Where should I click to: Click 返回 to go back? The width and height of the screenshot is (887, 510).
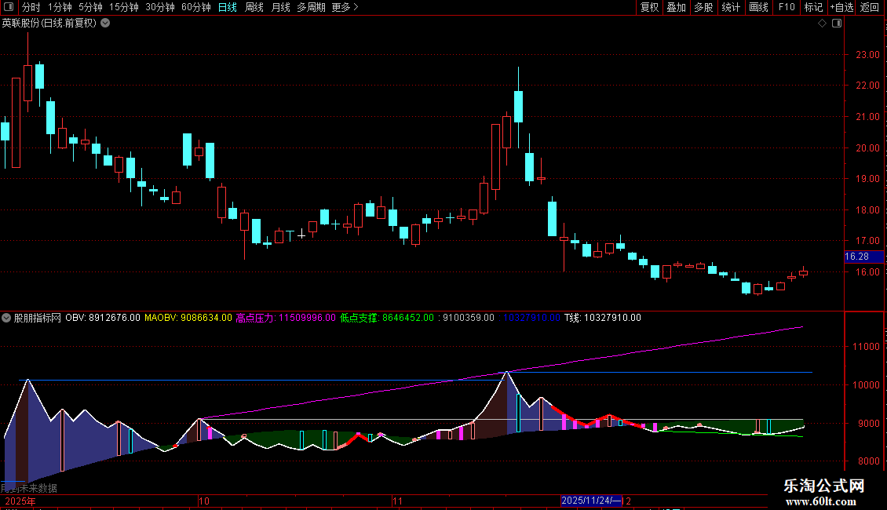click(x=870, y=7)
